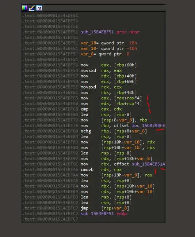Click the lea instruction at address 15E4EBF92
Image resolution: width=195 pixels, height=237 pixels.
coord(106,153)
